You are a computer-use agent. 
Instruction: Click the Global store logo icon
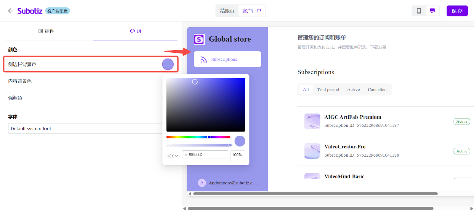click(x=199, y=39)
